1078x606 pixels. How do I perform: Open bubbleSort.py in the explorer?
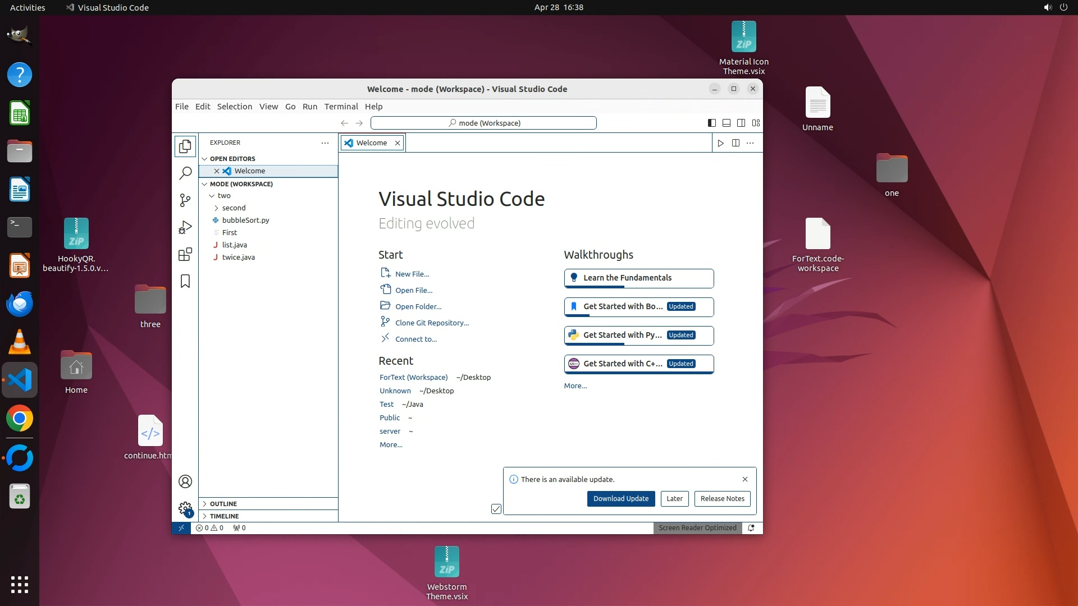click(x=245, y=221)
